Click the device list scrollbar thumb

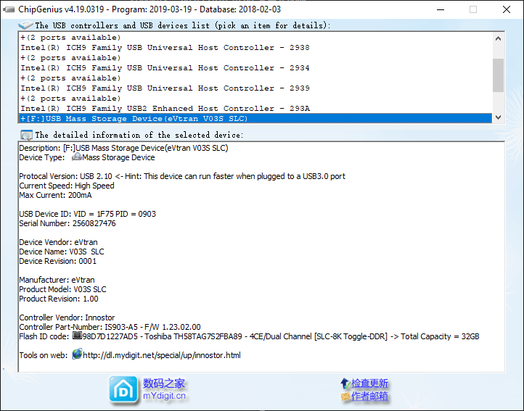tap(498, 75)
